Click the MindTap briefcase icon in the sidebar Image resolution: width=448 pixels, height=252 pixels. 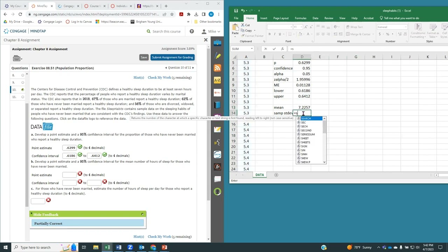pos(217,43)
